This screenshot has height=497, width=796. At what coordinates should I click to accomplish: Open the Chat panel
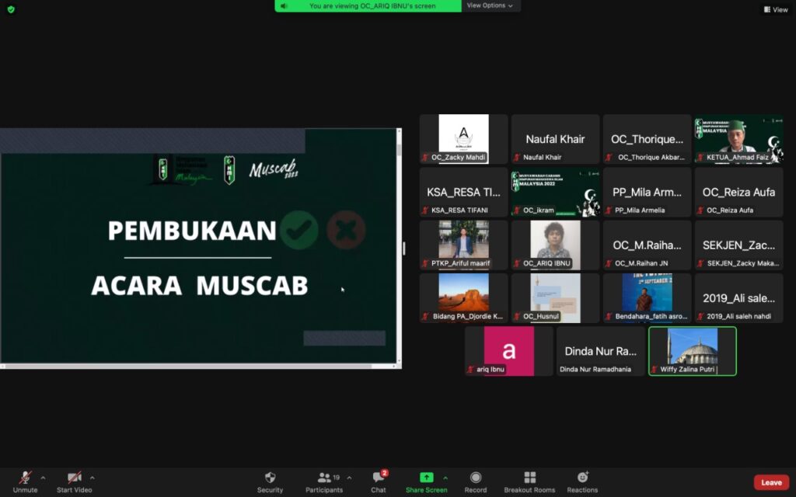(x=379, y=481)
